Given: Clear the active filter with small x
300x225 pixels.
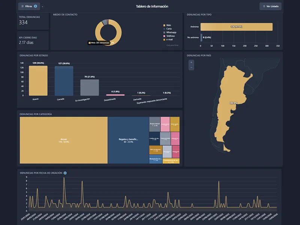Looking at the screenshot, I should click(42, 7).
